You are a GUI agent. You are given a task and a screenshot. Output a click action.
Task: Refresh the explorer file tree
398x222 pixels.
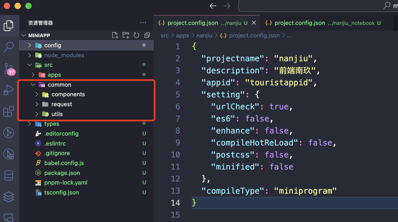[x=137, y=35]
